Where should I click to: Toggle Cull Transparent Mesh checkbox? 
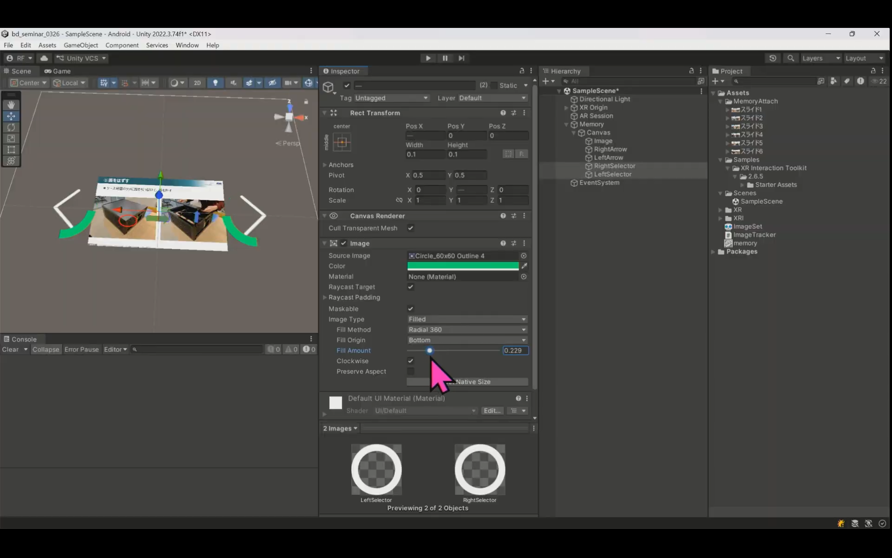click(411, 228)
